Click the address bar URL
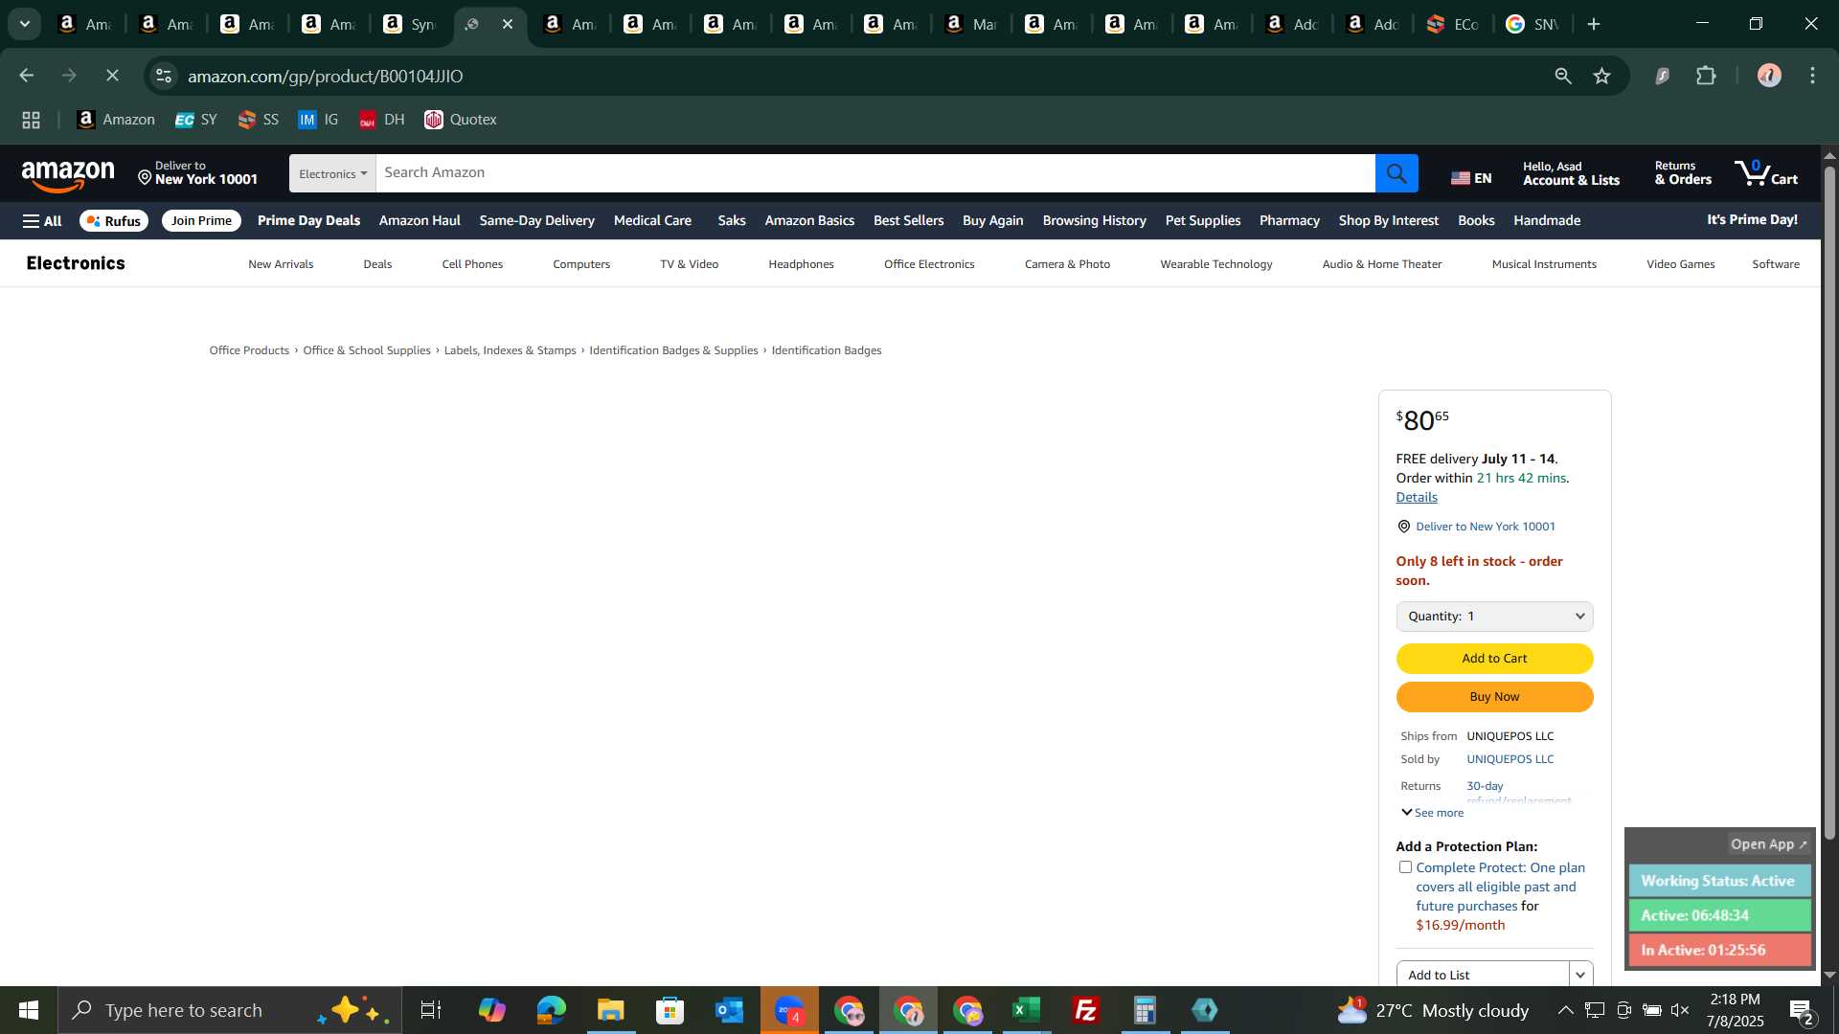Screen dimensions: 1839x1034 click(x=326, y=76)
